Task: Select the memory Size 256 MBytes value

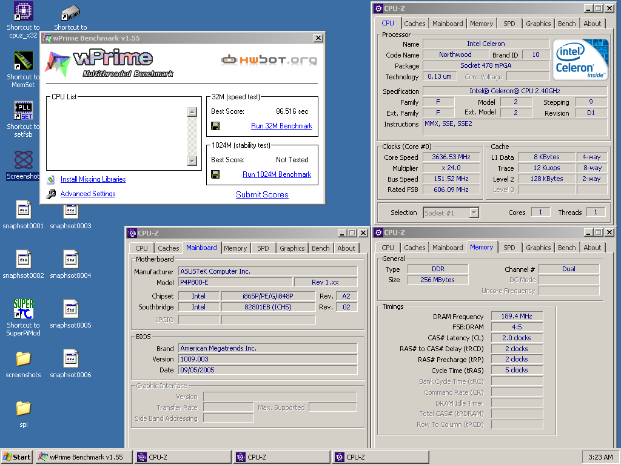Action: (438, 280)
